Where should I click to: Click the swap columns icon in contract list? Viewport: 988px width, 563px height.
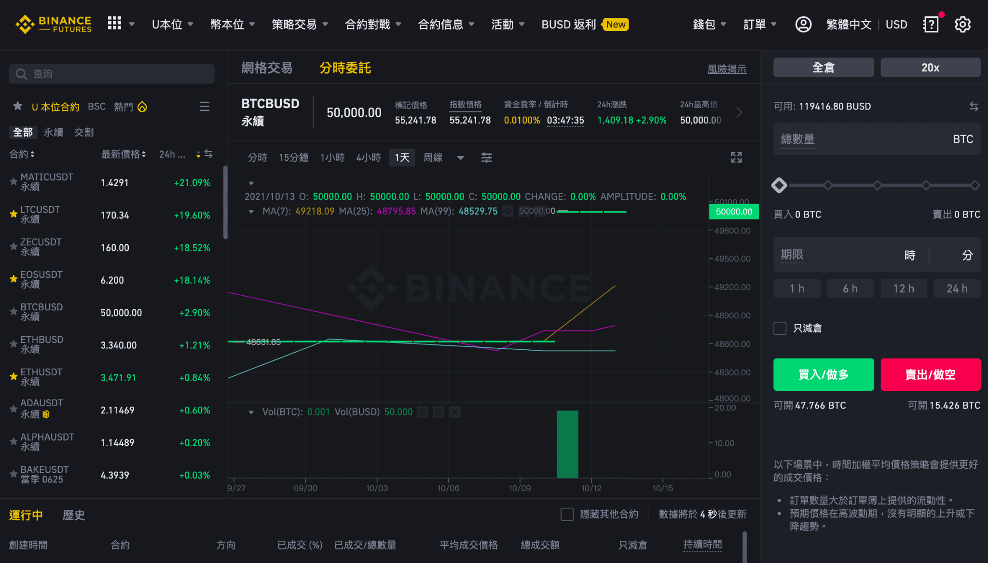point(208,154)
